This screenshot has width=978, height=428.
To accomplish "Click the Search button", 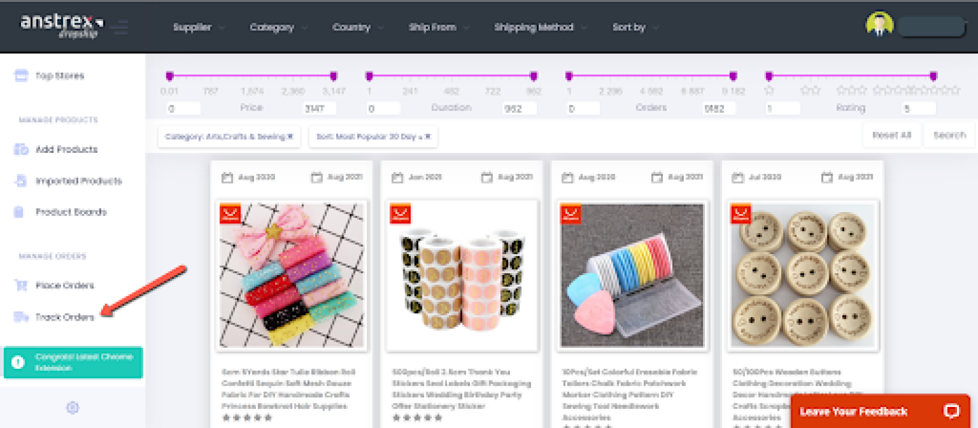I will [x=949, y=135].
